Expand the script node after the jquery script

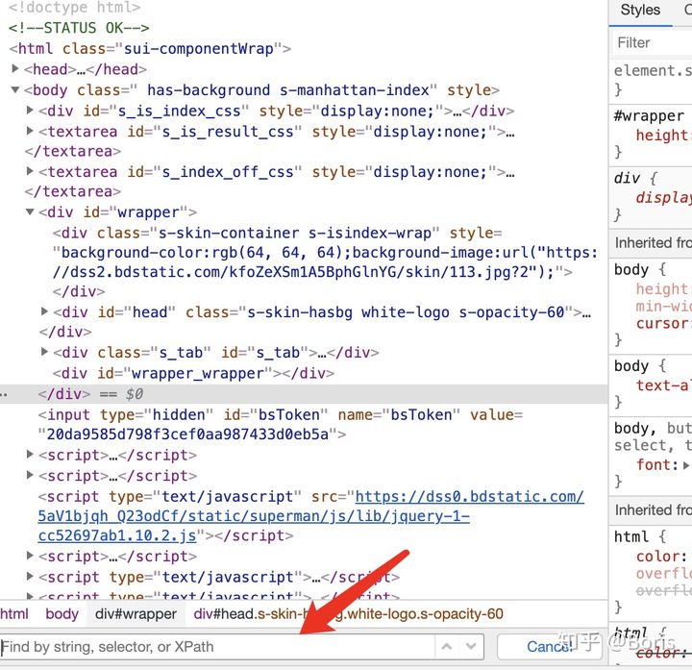30,556
